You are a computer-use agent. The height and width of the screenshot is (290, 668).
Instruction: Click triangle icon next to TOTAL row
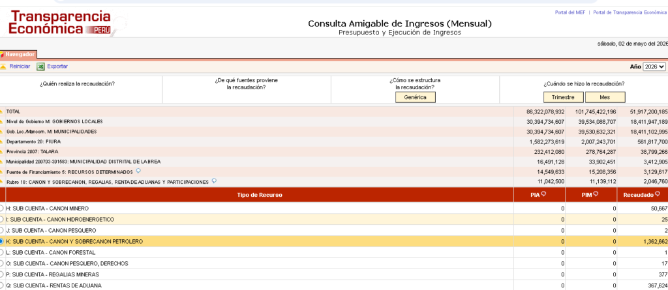[x=1, y=111]
